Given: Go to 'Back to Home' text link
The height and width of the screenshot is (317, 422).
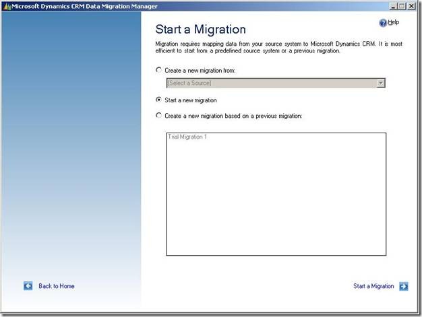Looking at the screenshot, I should point(57,286).
